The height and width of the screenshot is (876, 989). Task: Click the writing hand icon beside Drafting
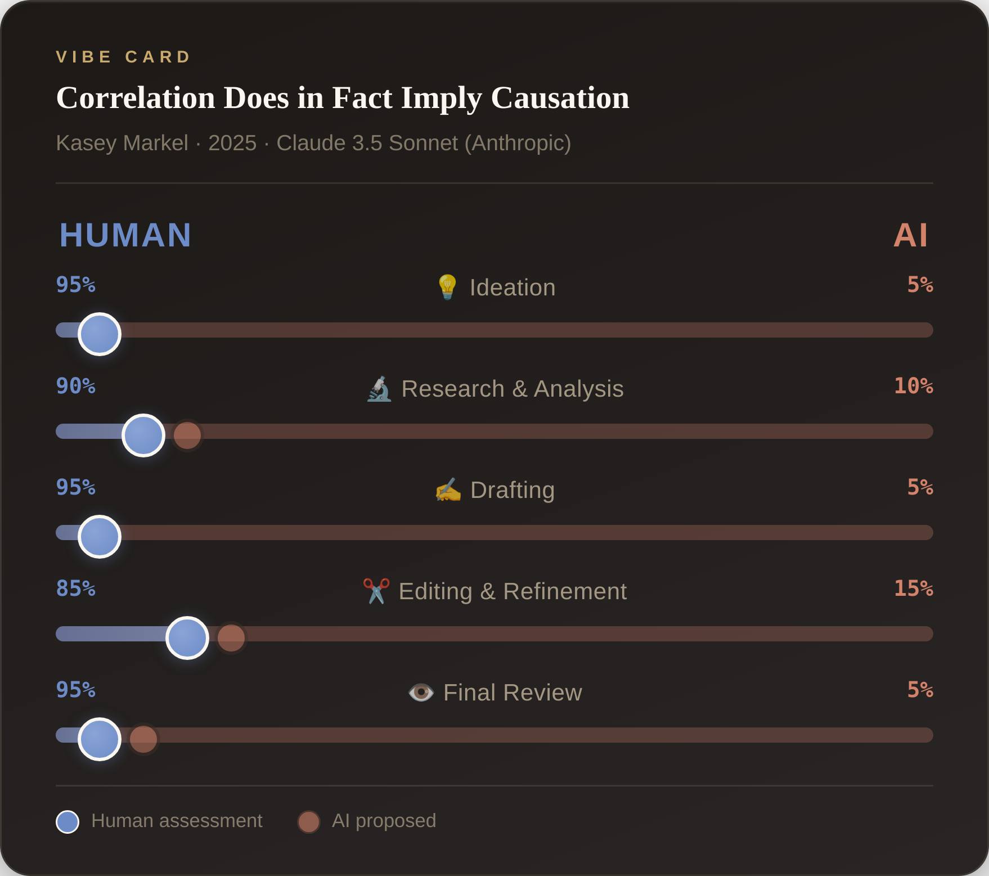pos(448,490)
